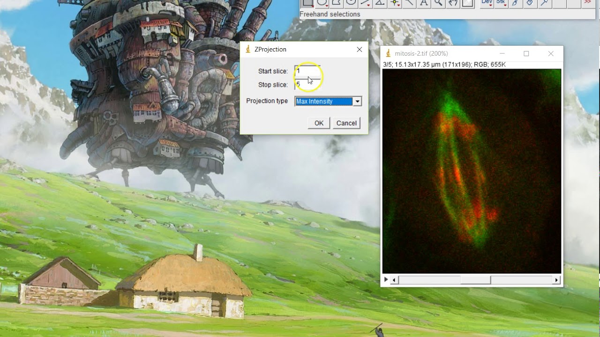Screen dimensions: 600x337
Task: Click the mitosis image canvas
Action: coord(472,171)
